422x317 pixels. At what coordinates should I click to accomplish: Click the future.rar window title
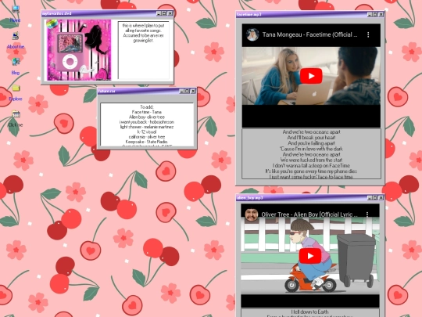coord(107,91)
